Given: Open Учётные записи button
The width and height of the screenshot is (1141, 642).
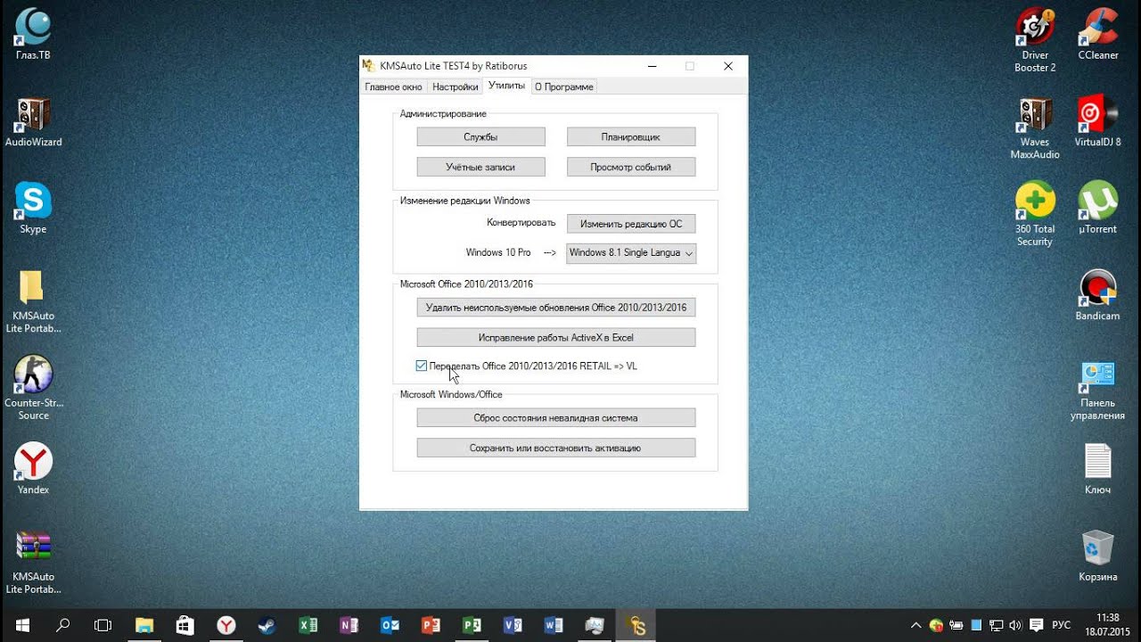Looking at the screenshot, I should 480,167.
